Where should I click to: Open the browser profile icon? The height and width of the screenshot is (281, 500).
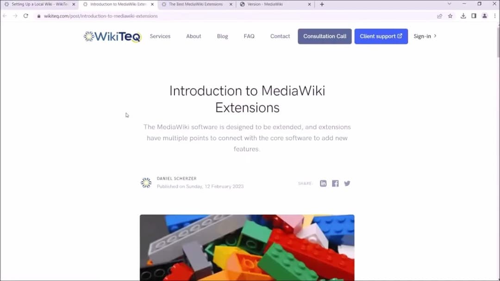(484, 16)
